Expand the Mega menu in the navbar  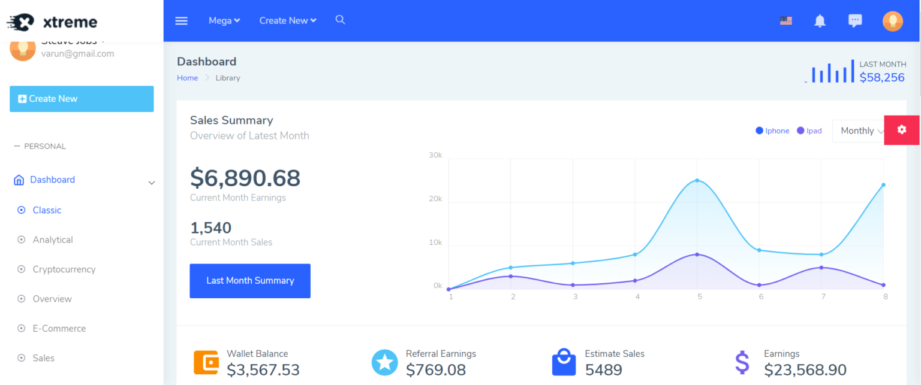[223, 20]
